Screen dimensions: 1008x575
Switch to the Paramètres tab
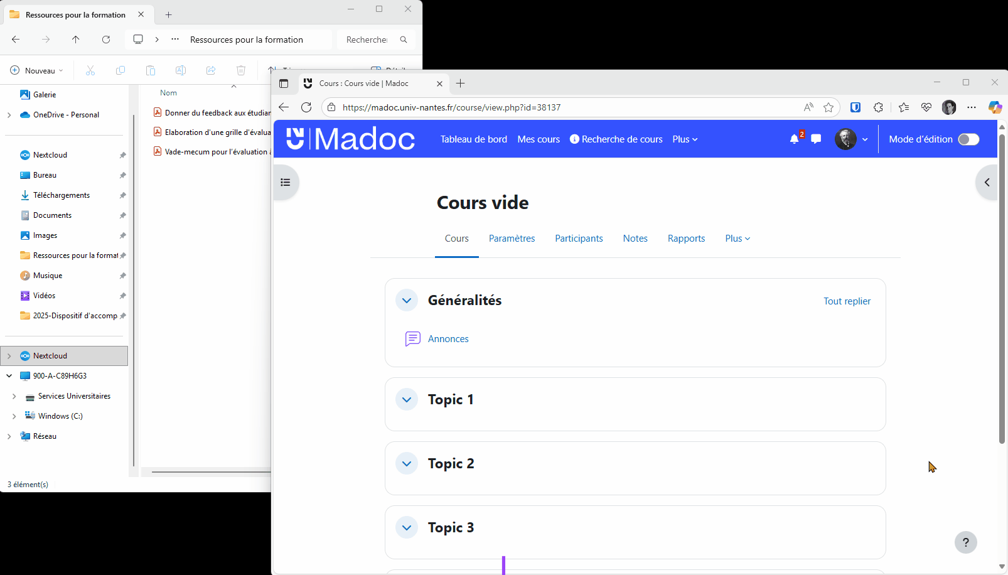coord(512,239)
